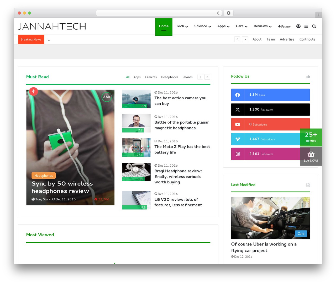Go to the Home menu item
336x284 pixels.
click(x=164, y=26)
